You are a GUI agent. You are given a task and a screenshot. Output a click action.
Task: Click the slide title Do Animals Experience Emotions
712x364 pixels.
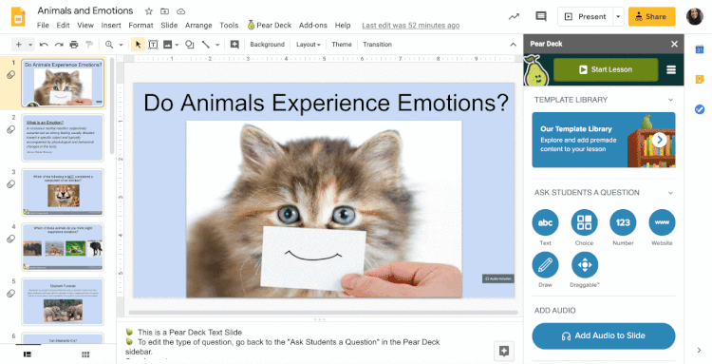pyautogui.click(x=326, y=103)
